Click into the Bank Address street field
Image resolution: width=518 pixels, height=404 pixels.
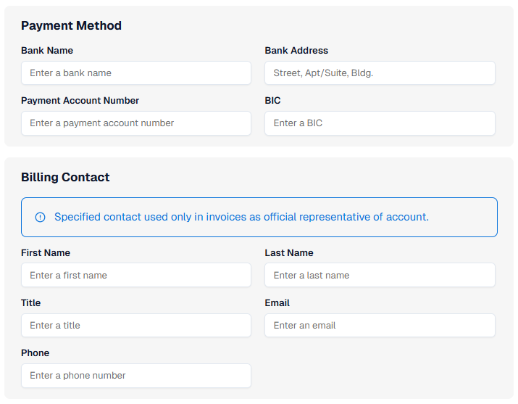coord(380,73)
